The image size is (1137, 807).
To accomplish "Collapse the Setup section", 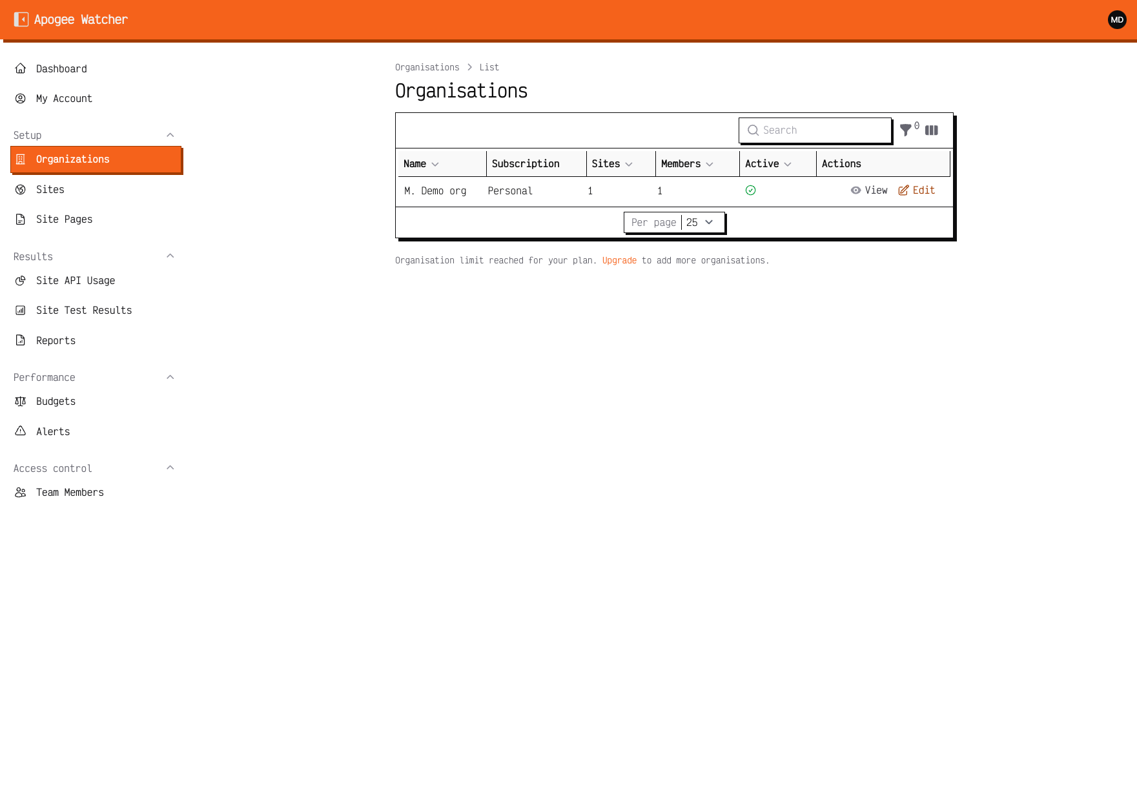I will click(x=170, y=135).
